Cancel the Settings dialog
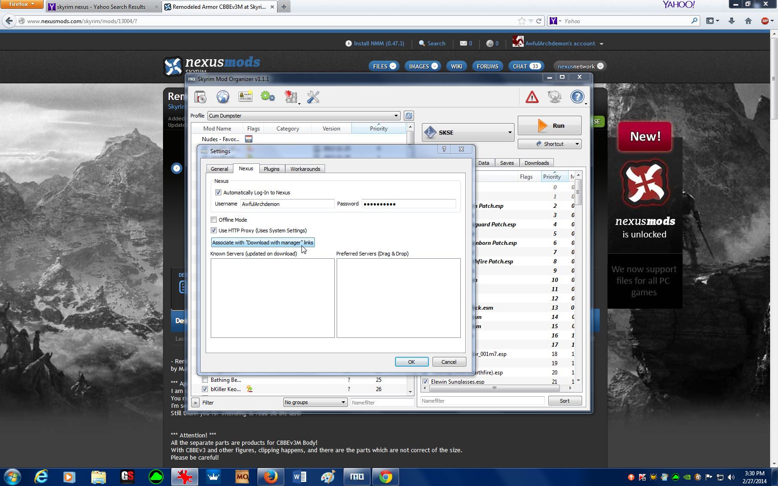Image resolution: width=778 pixels, height=486 pixels. point(449,362)
